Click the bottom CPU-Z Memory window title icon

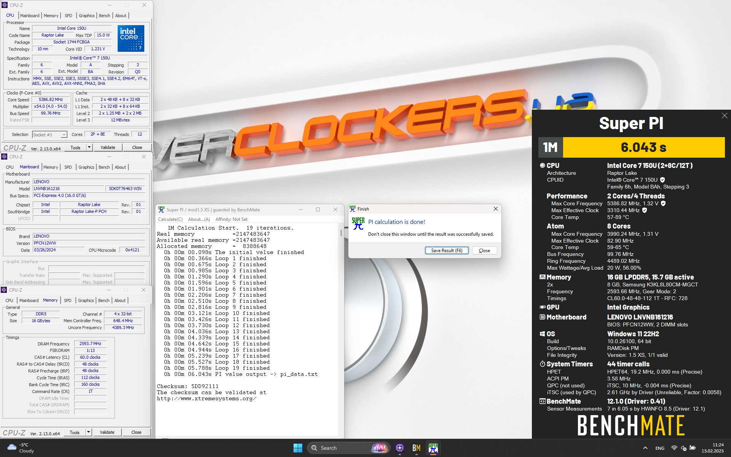(x=4, y=290)
